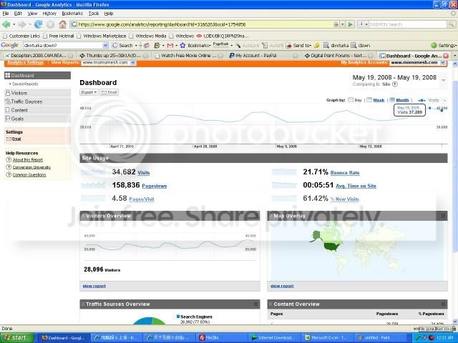Switch to My Account - PayPal tab

[x=263, y=56]
